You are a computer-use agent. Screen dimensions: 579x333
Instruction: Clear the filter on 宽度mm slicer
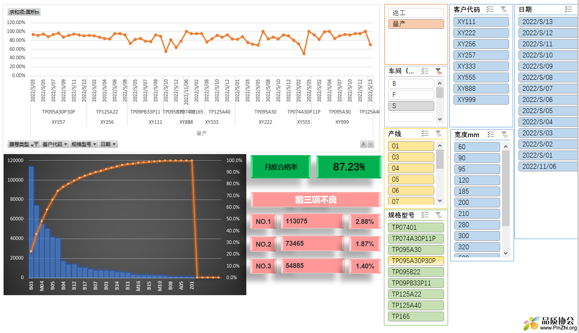point(504,134)
